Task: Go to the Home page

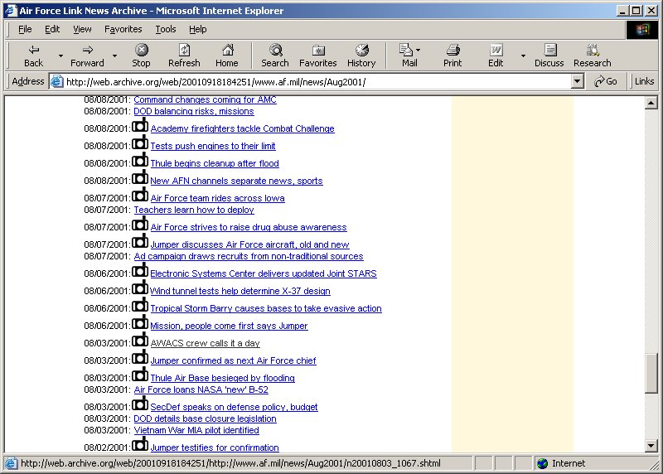Action: coord(226,56)
